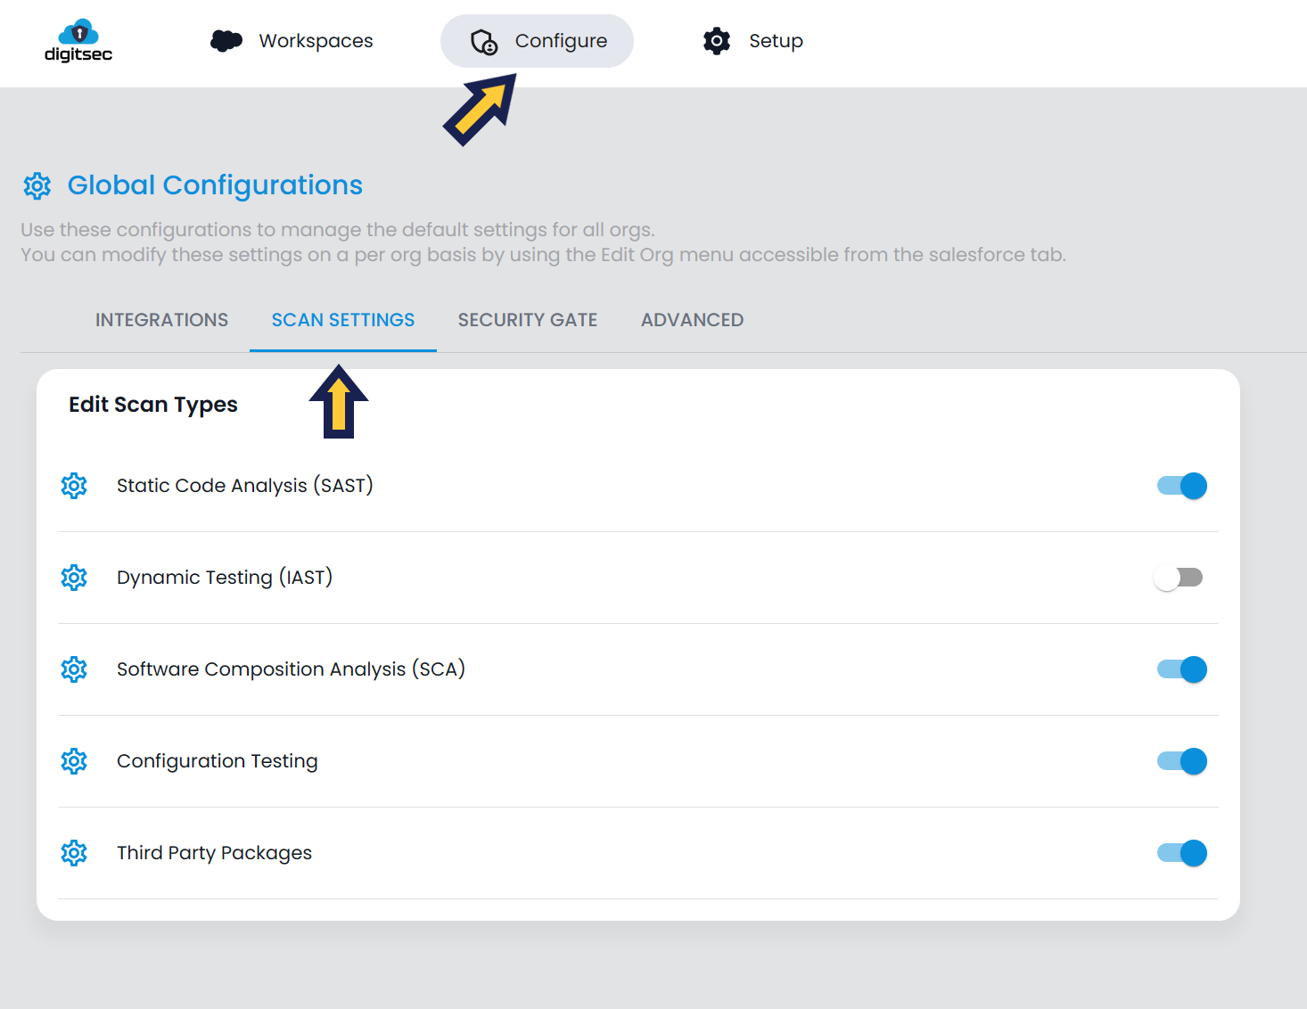Open Static Code Analysis gear settings
Image resolution: width=1307 pixels, height=1009 pixels.
(x=74, y=486)
